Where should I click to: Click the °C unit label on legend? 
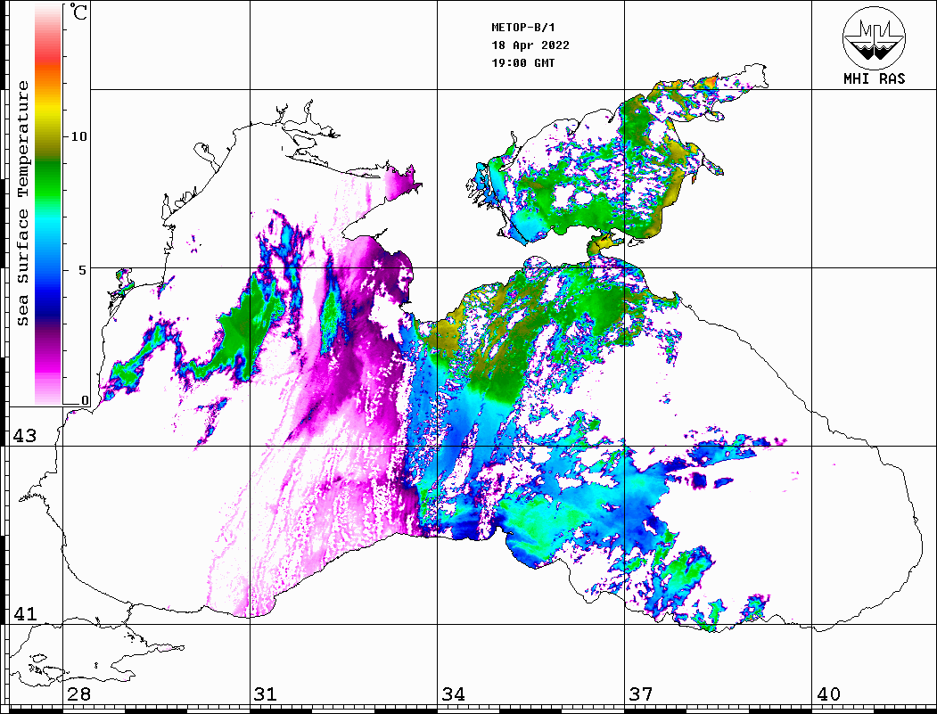[78, 12]
